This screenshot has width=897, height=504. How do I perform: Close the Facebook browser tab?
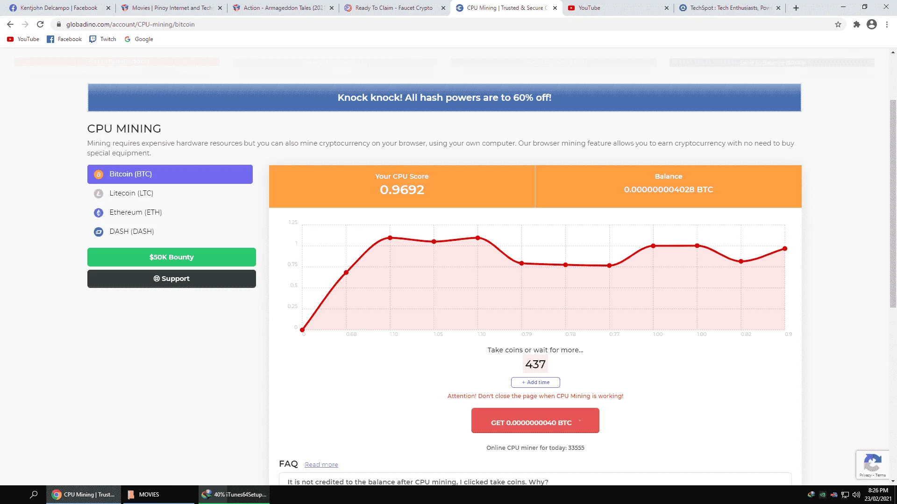pyautogui.click(x=108, y=8)
